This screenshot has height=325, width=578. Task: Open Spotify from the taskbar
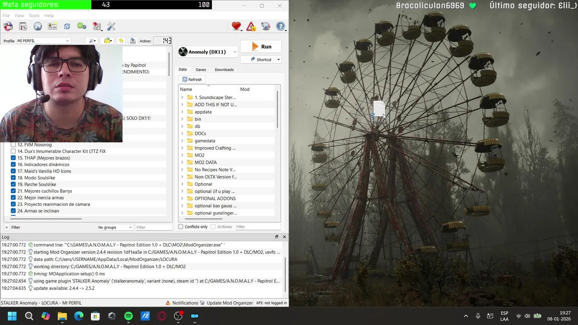[128, 316]
